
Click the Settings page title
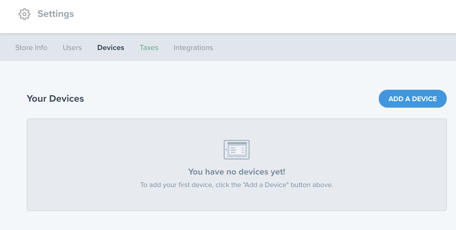[x=56, y=14]
